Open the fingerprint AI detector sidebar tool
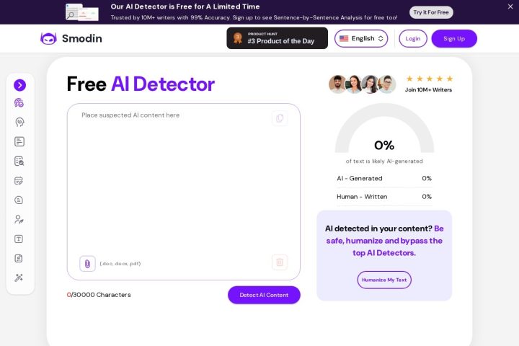Image resolution: width=519 pixels, height=346 pixels. pos(19,103)
